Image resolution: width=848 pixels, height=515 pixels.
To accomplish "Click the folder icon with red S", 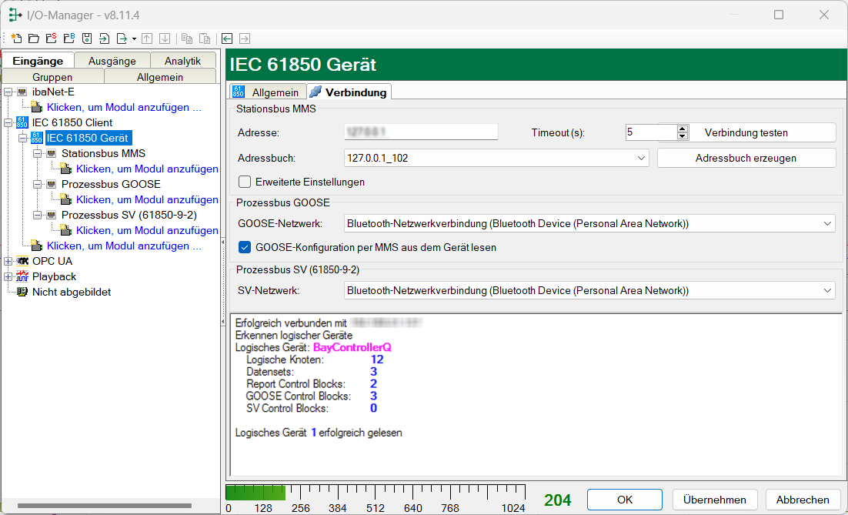I will point(51,38).
